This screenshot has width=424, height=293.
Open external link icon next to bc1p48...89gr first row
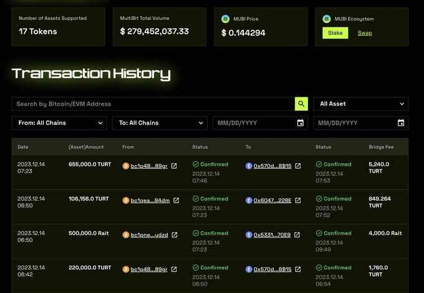(174, 166)
